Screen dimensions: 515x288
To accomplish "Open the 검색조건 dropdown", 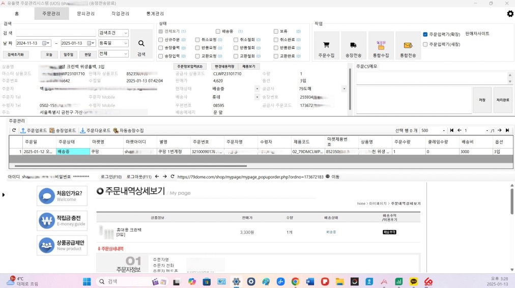I will pyautogui.click(x=113, y=33).
